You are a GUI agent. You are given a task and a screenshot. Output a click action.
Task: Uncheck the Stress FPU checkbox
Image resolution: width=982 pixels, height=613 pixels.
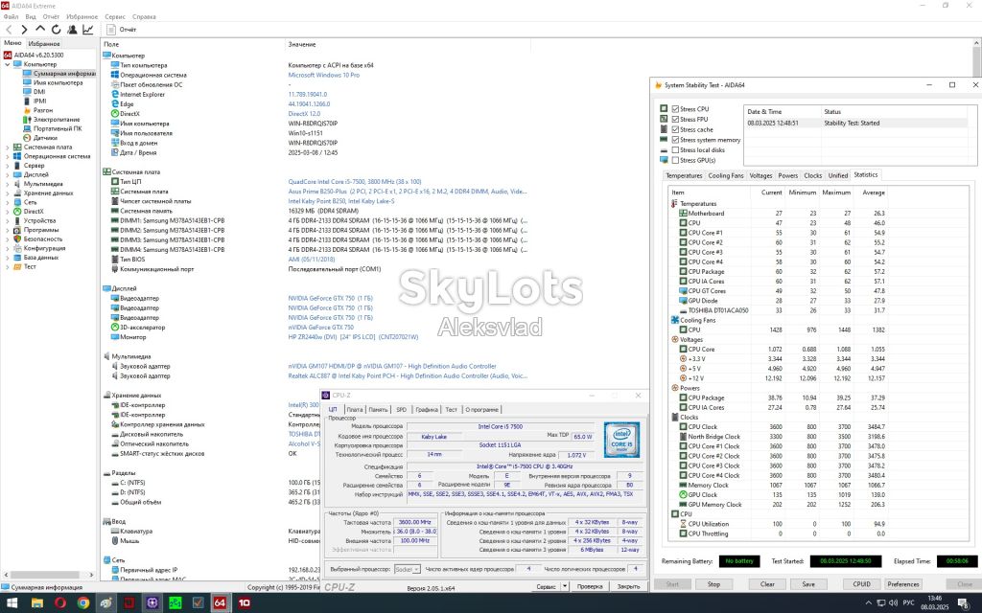(675, 119)
